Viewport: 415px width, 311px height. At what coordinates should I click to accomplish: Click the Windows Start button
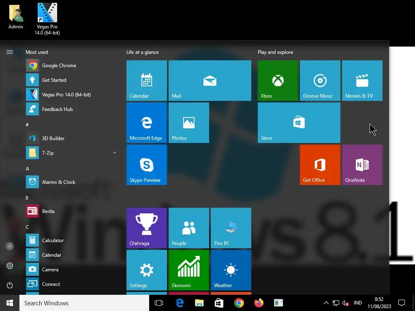(x=10, y=303)
